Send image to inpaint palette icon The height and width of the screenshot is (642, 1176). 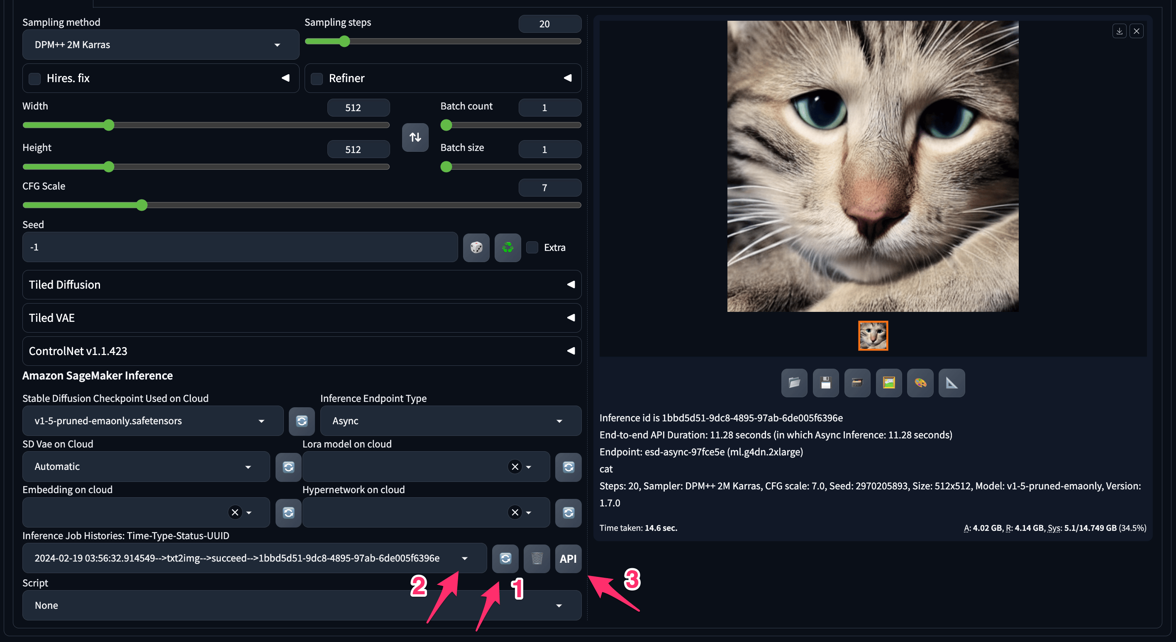(920, 383)
